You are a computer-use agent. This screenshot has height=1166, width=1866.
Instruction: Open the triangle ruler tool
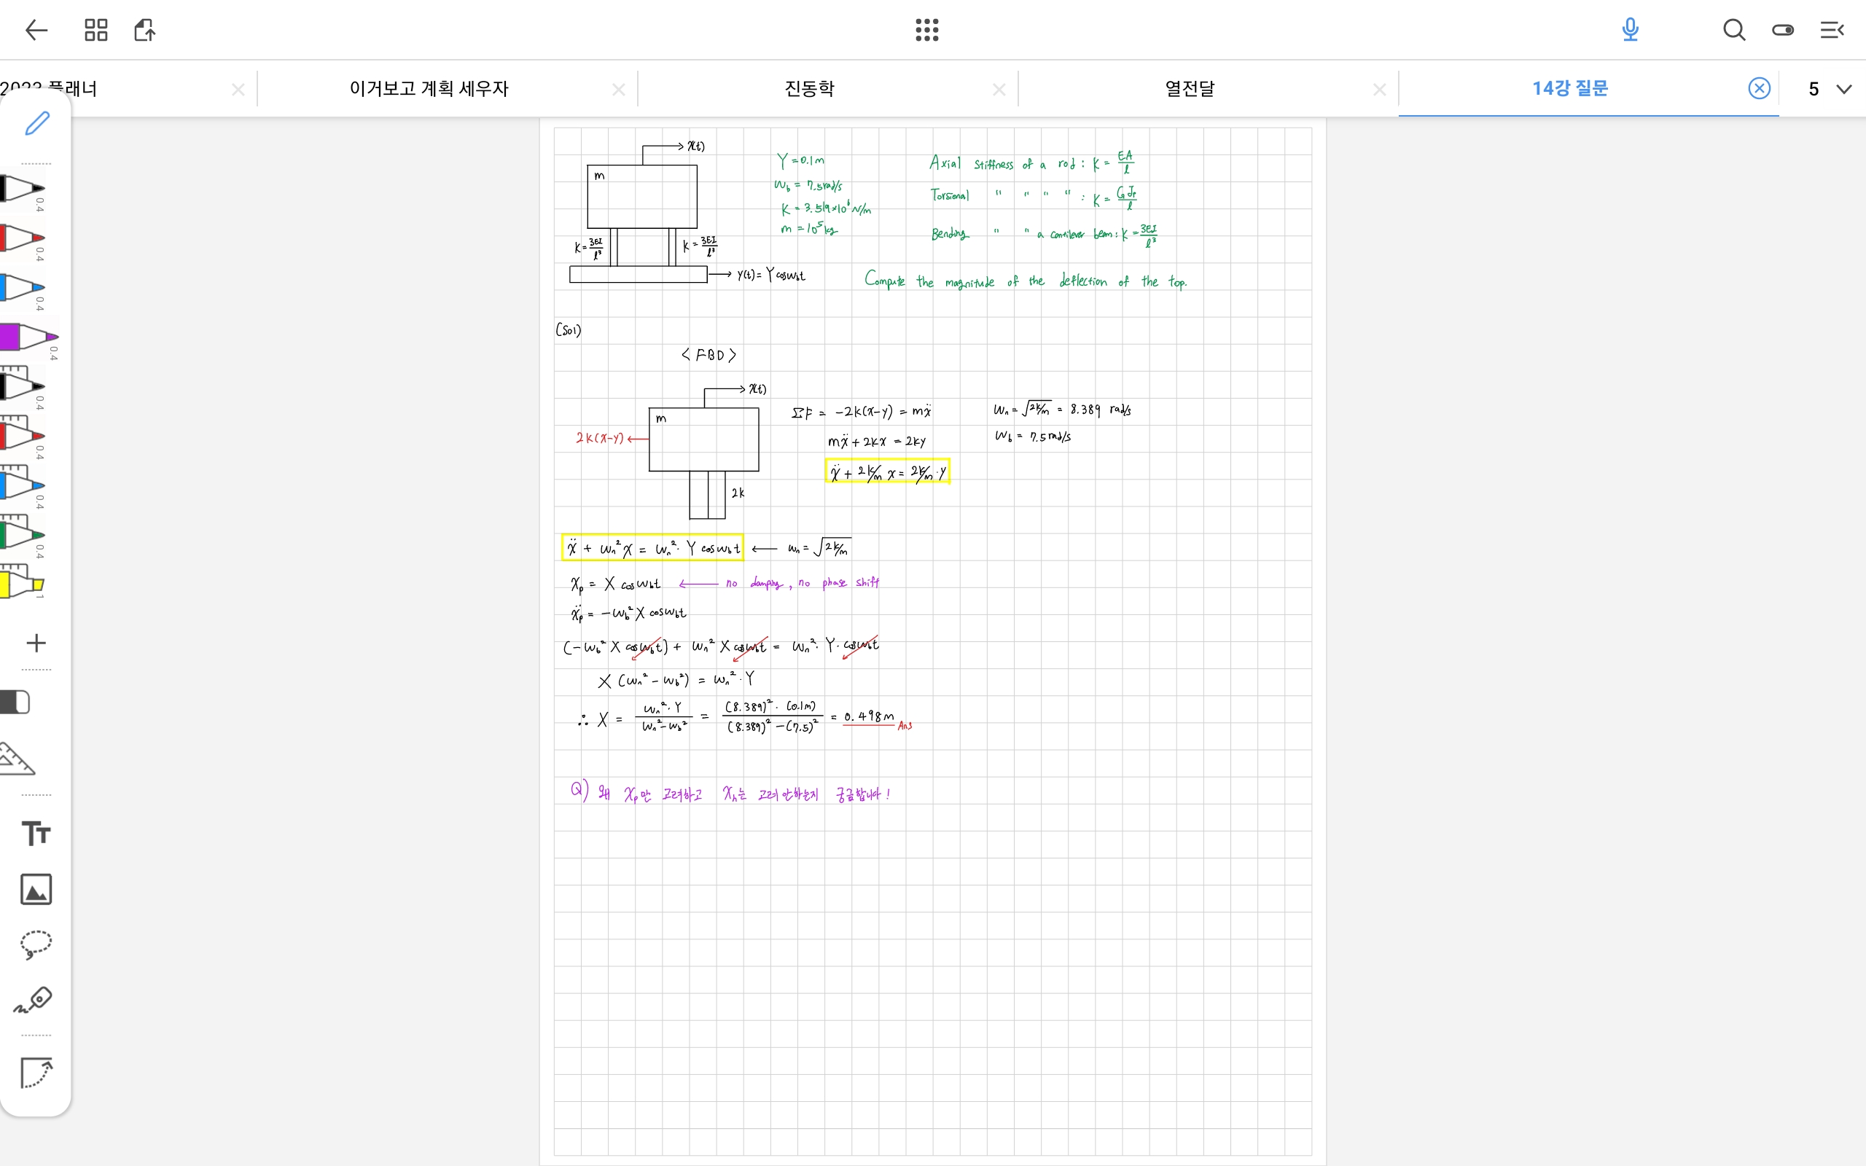[17, 759]
